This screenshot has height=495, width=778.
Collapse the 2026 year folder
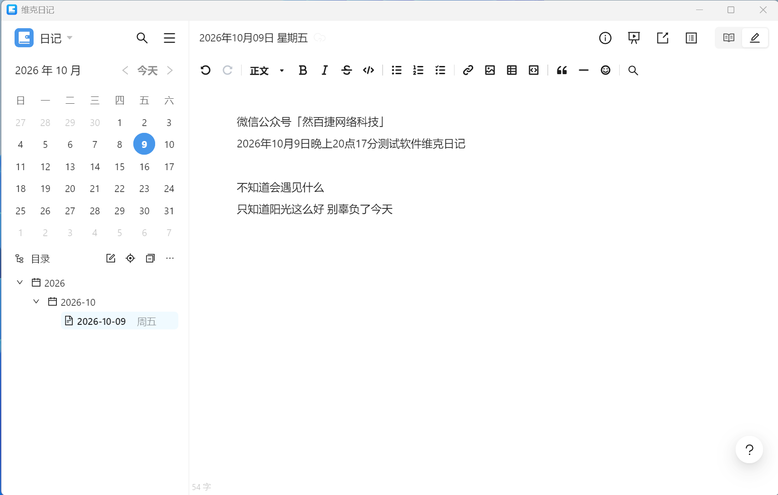click(20, 283)
